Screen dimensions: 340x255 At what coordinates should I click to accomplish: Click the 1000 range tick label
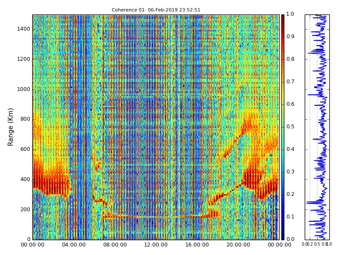pyautogui.click(x=24, y=89)
